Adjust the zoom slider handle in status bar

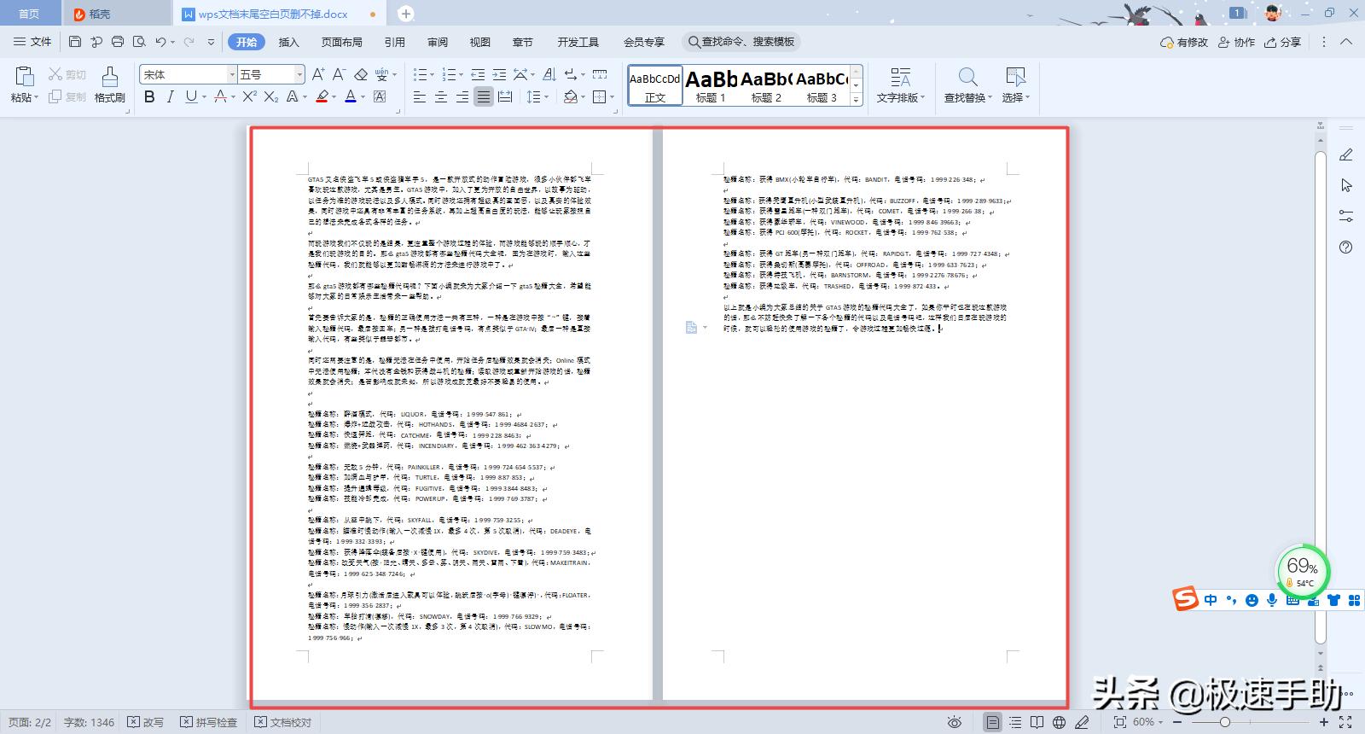[x=1224, y=722]
